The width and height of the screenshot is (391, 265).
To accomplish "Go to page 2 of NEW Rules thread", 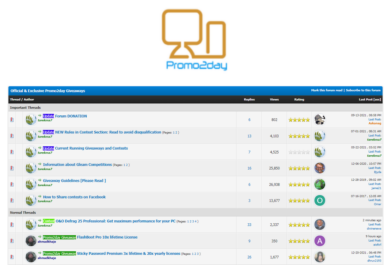I will [176, 133].
